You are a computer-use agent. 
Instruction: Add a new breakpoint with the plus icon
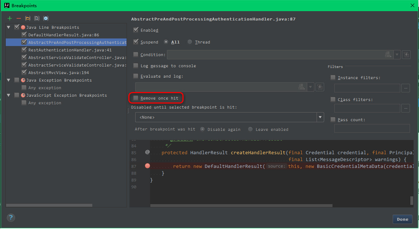click(x=9, y=18)
